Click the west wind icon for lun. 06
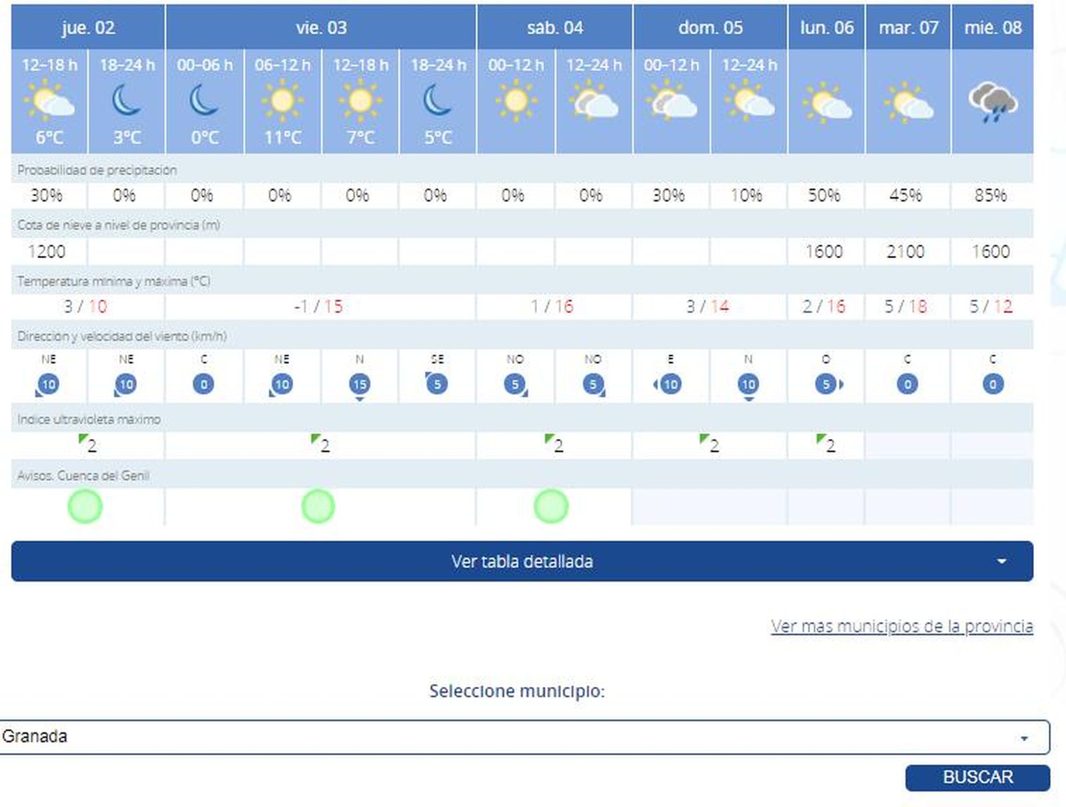Image resolution: width=1066 pixels, height=807 pixels. (827, 385)
